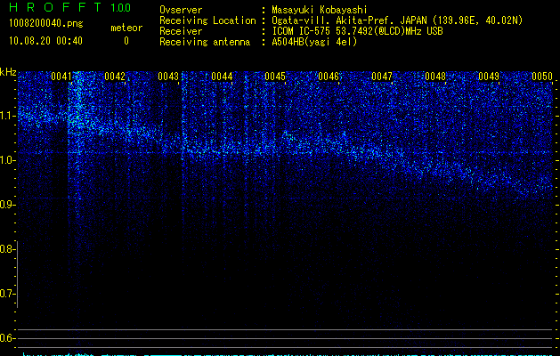
Task: Click time marker 0042
Action: coord(115,77)
